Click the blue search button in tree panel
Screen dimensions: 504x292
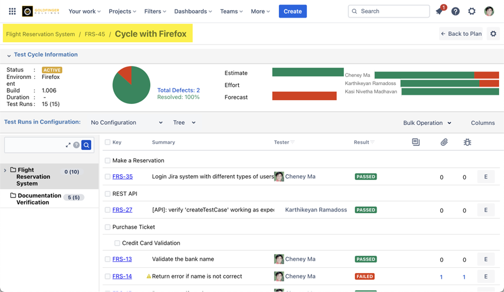(86, 145)
